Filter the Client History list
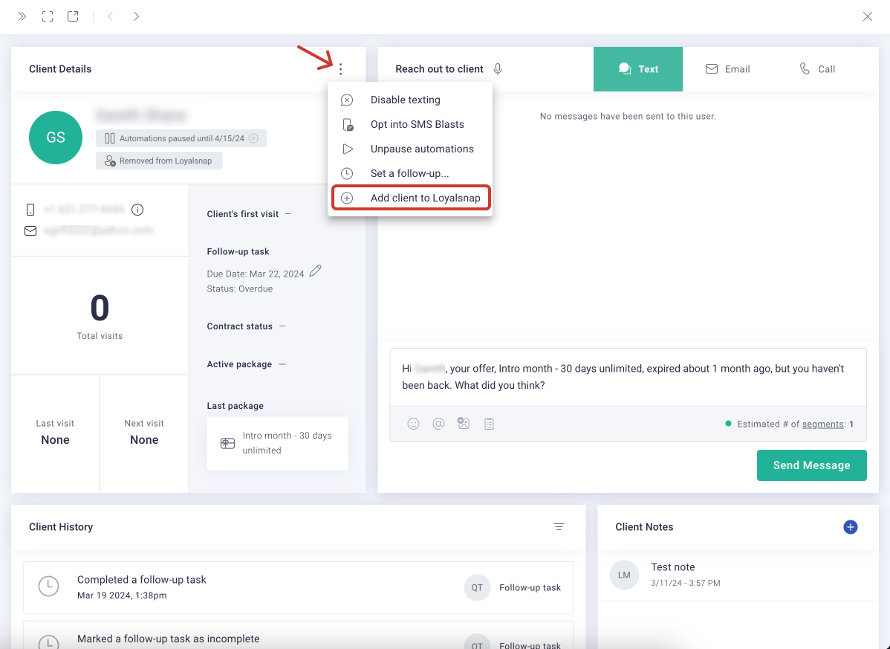The width and height of the screenshot is (890, 649). (559, 527)
